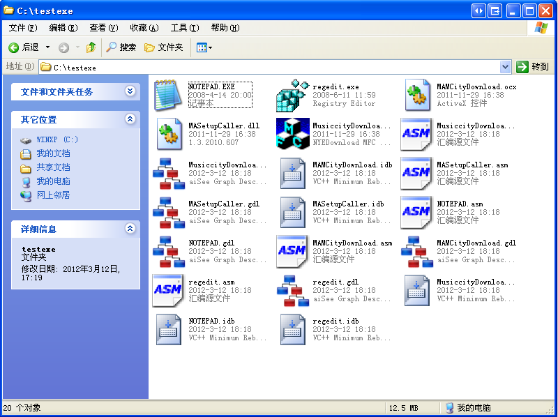The height and width of the screenshot is (417, 558).
Task: Collapse the 其它位置 panel
Action: (x=130, y=119)
